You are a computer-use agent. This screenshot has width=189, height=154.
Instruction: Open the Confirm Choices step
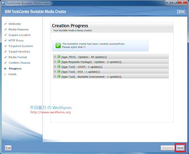[x=20, y=63]
